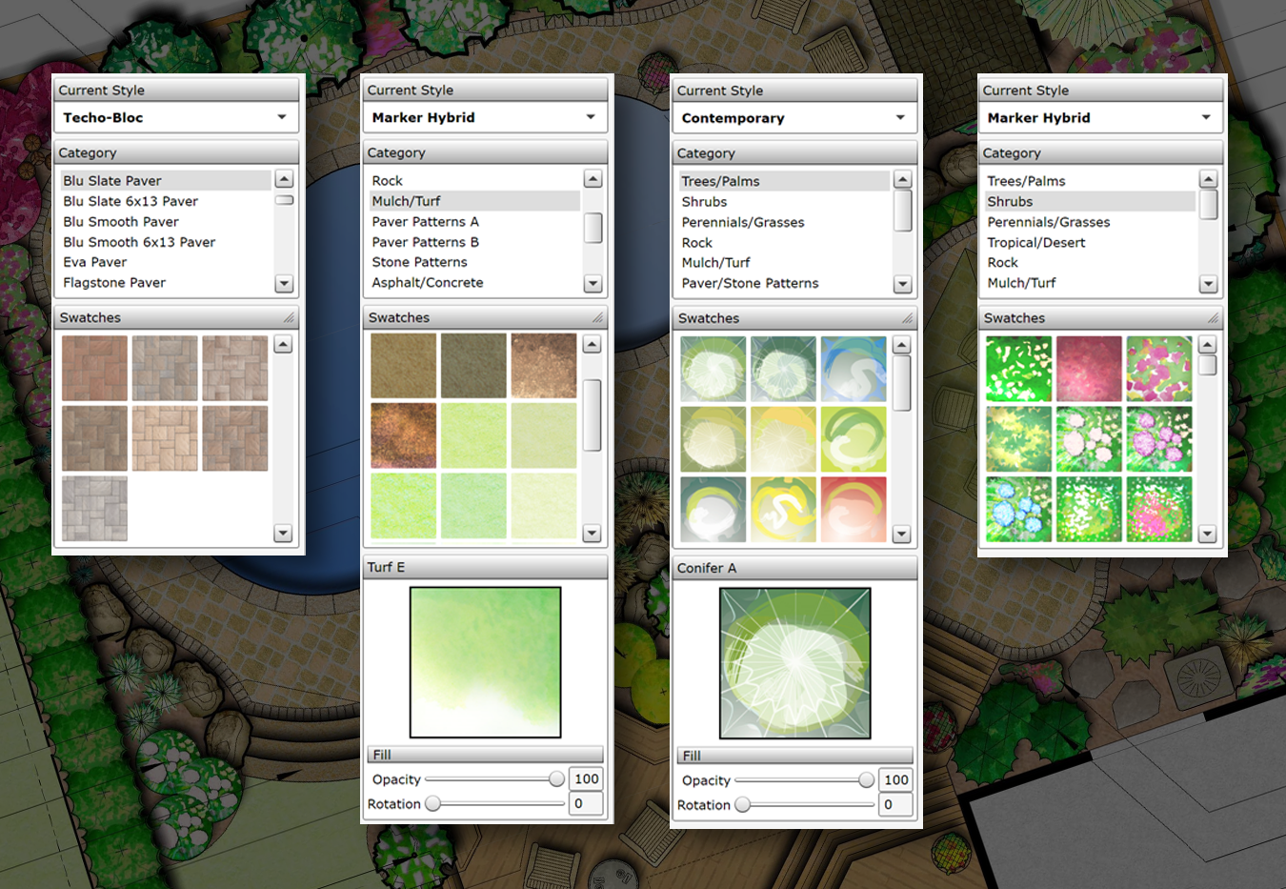
Task: Pick the blue flower shrub swatch
Action: pos(1018,510)
